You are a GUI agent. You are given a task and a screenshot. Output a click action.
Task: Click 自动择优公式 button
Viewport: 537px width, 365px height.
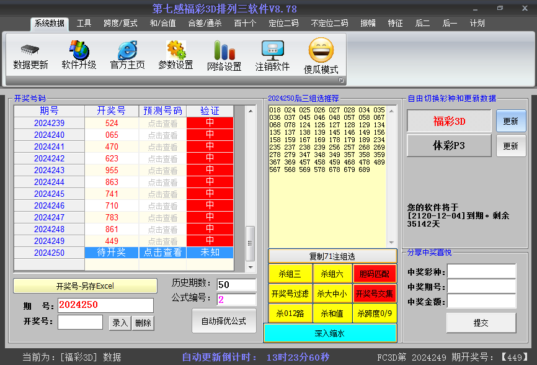click(x=224, y=321)
